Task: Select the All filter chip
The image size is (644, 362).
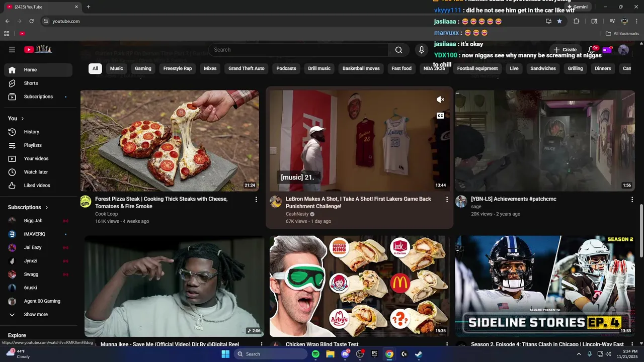Action: pos(95,68)
